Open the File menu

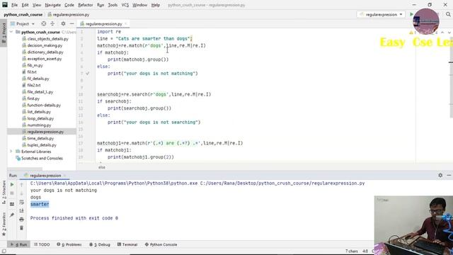point(14,5)
